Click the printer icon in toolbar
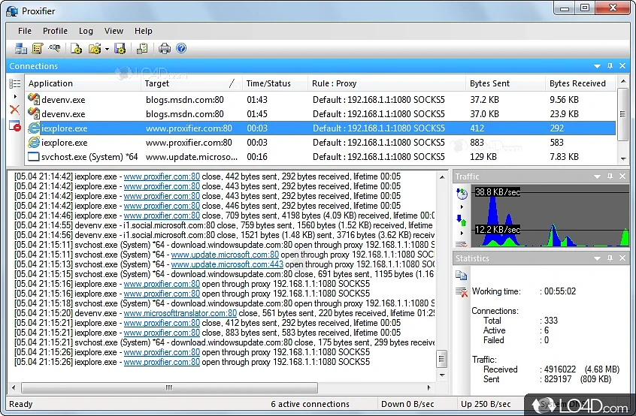This screenshot has width=636, height=416. [x=165, y=49]
